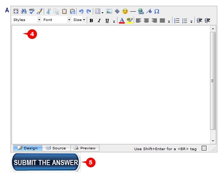This screenshot has height=173, width=222.
Task: Expand more text formatting options arrow
Action: click(114, 22)
